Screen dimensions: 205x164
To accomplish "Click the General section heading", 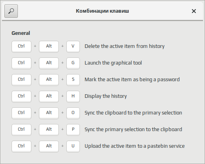I will point(21,33).
